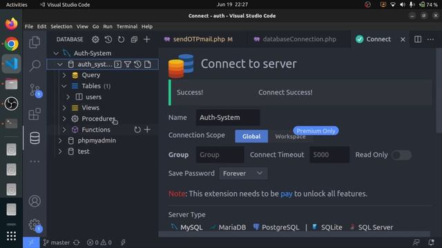Add a new database connection
This screenshot has width=442, height=248.
[x=147, y=39]
